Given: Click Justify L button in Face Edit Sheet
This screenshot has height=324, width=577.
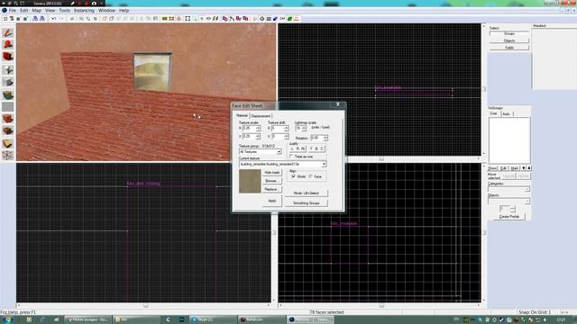Looking at the screenshot, I should (x=292, y=148).
